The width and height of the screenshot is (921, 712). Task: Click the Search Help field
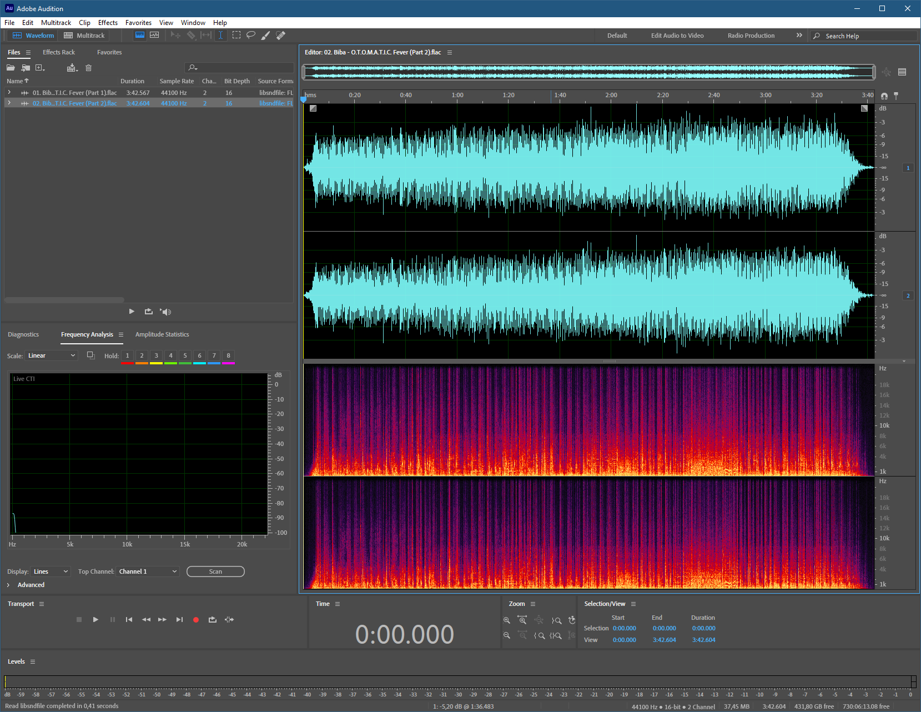pos(863,36)
